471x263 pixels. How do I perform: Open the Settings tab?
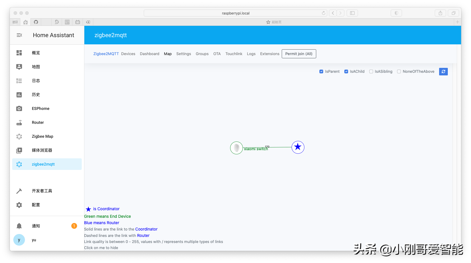coord(184,54)
